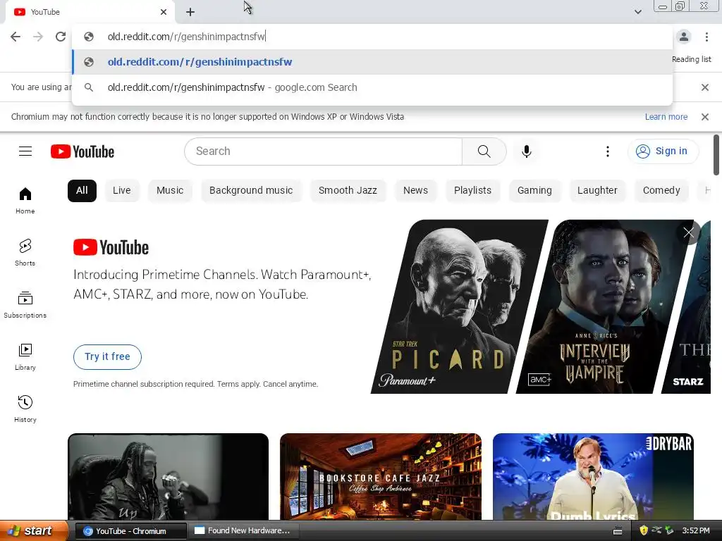Click the on-screen keyboard tray icon
This screenshot has height=541, width=722.
point(618,531)
